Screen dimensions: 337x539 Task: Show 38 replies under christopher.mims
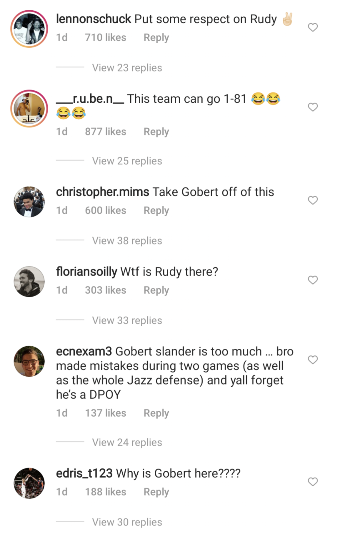coord(127,241)
